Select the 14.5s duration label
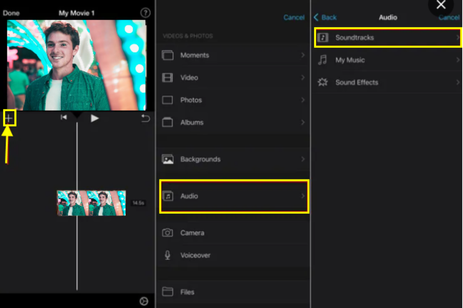The width and height of the screenshot is (463, 308). point(138,203)
